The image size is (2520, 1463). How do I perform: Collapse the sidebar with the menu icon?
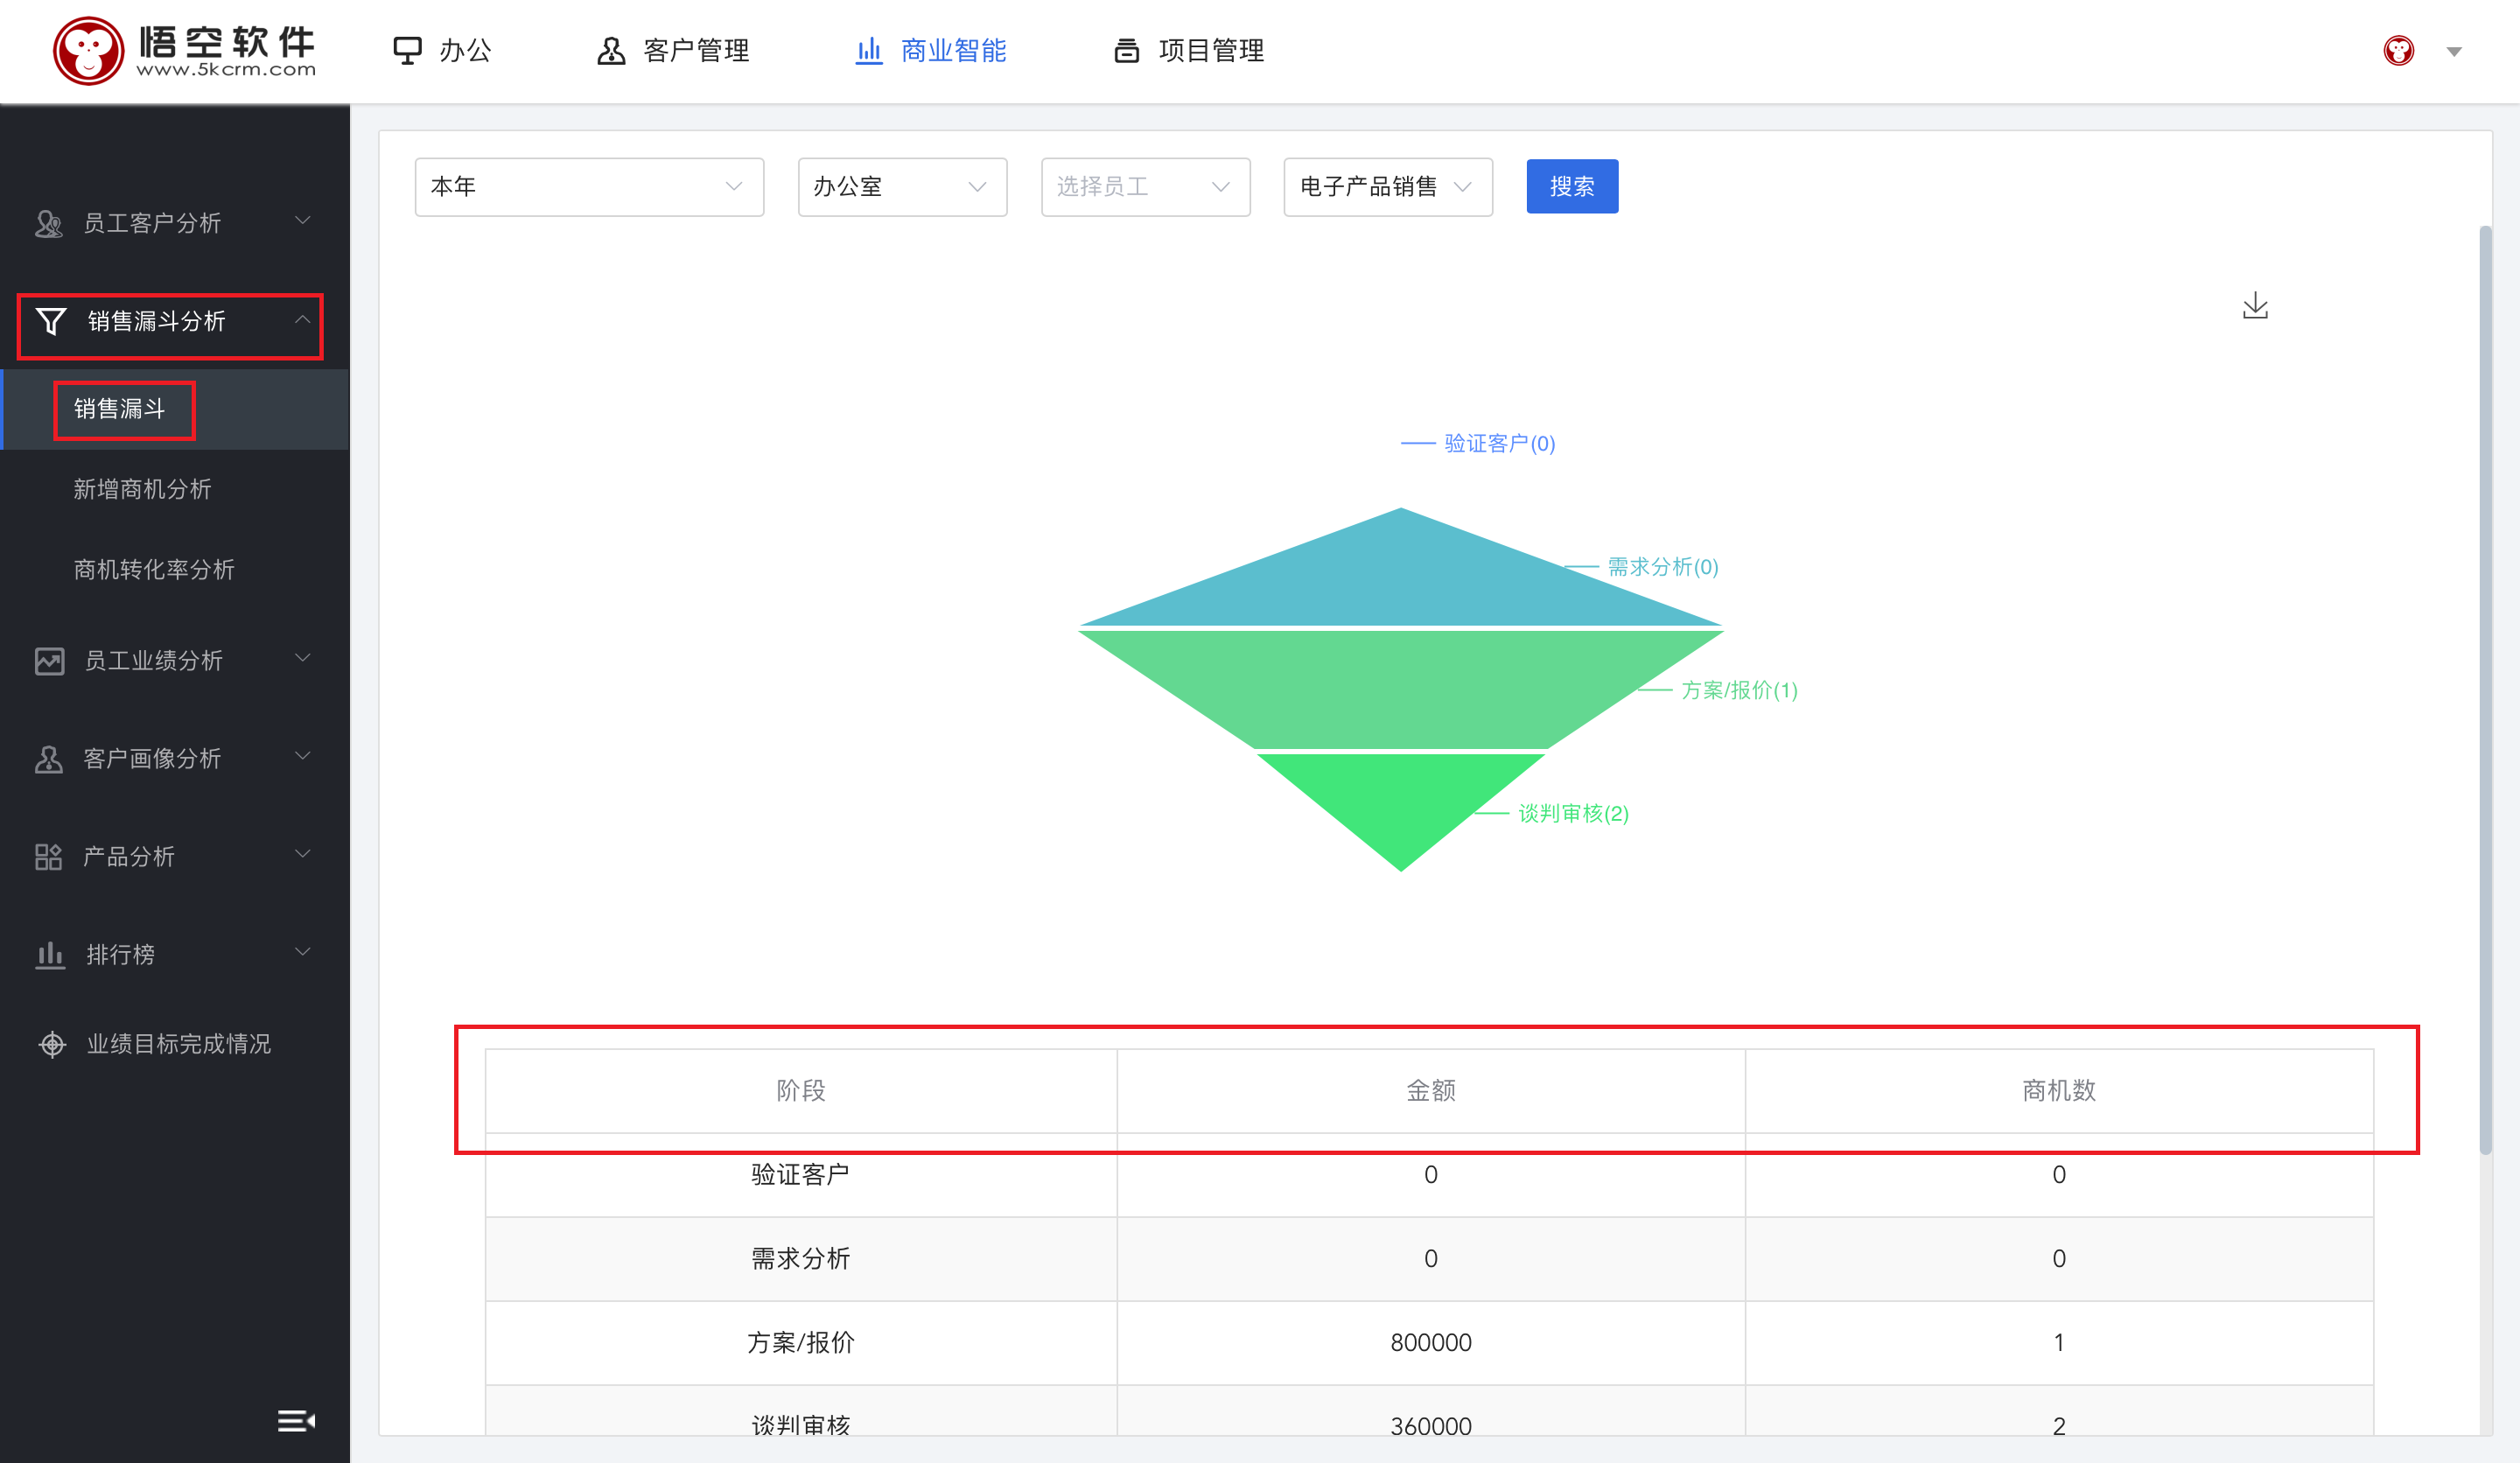click(296, 1421)
